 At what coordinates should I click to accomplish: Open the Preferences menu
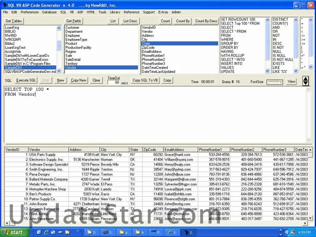[x=30, y=12]
